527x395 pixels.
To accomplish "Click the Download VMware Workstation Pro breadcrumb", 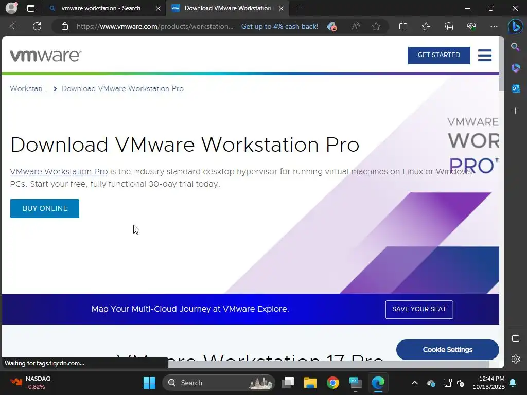I will point(122,88).
